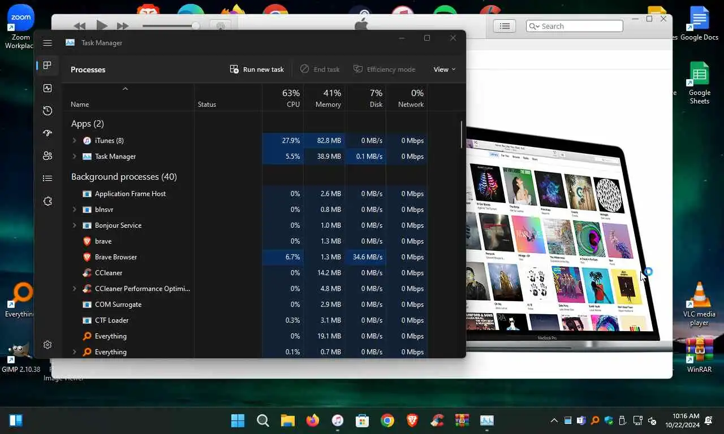The image size is (724, 434).
Task: Expand the Bonjour Service process
Action: (x=74, y=225)
